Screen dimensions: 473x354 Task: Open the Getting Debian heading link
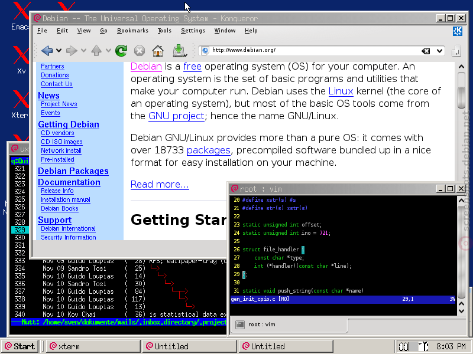pyautogui.click(x=69, y=124)
